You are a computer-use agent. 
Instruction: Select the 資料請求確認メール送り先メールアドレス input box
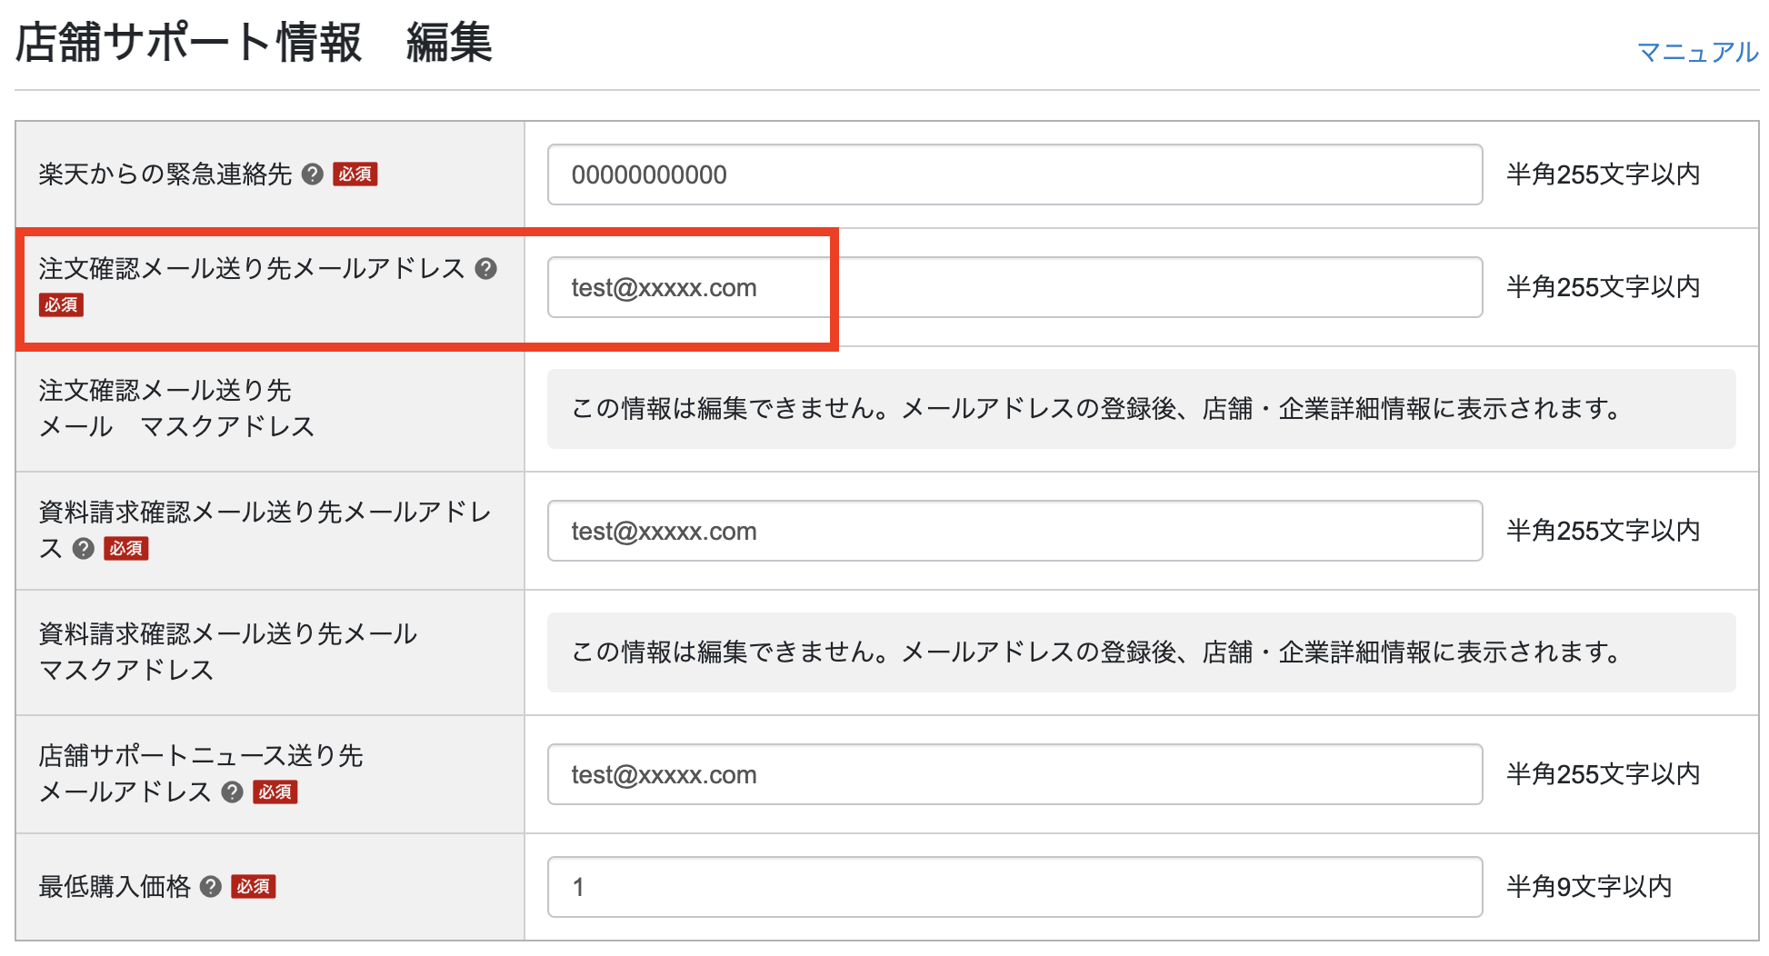(x=1014, y=531)
